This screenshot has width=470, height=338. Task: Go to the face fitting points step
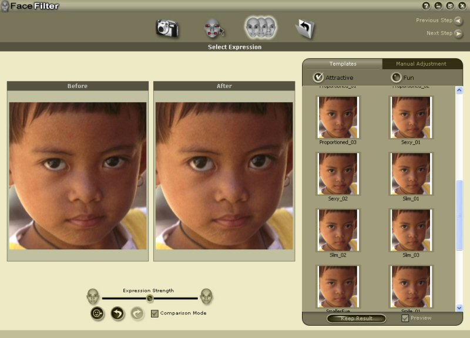tap(214, 28)
